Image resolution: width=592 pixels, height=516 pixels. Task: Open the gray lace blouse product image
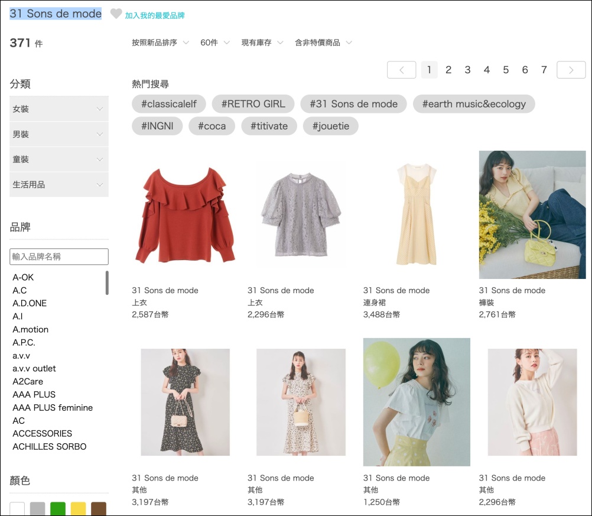point(301,215)
